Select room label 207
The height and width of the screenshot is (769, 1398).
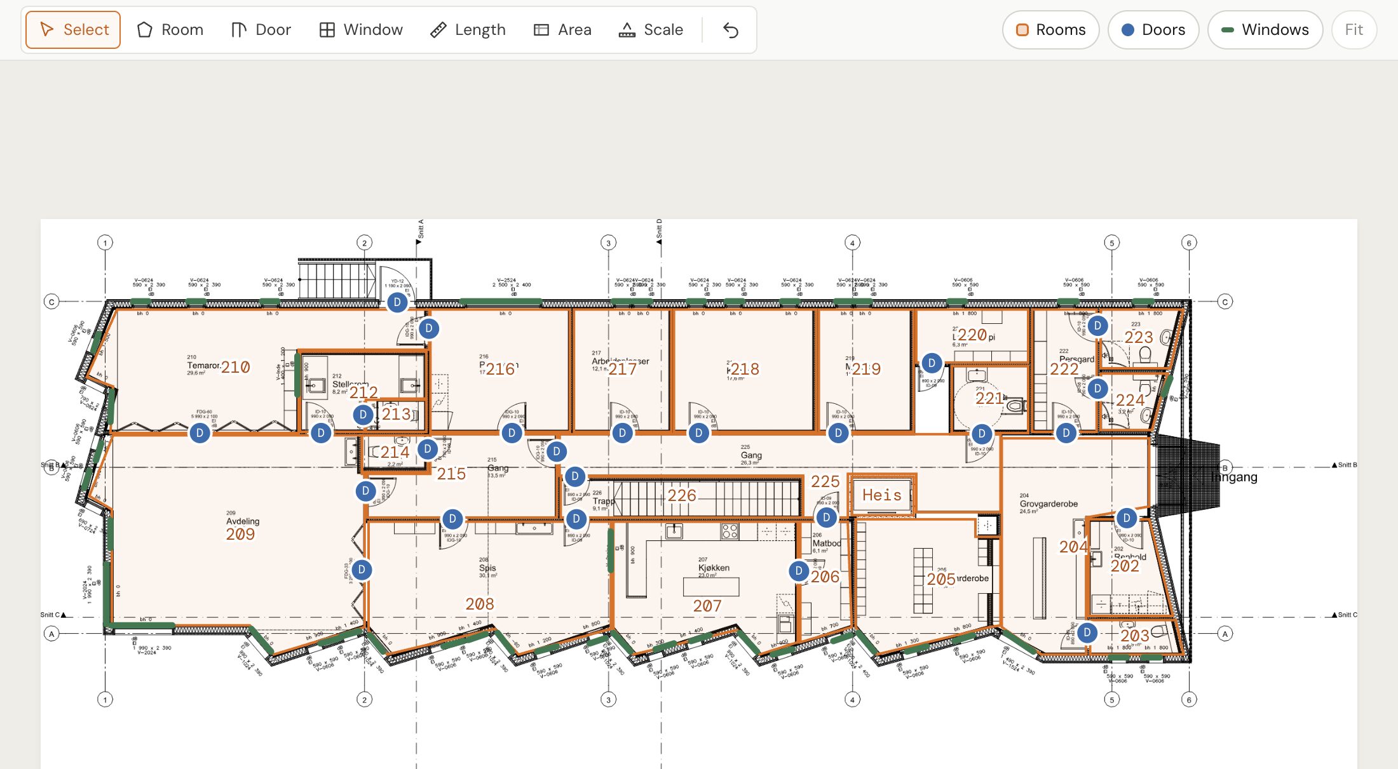(x=707, y=606)
